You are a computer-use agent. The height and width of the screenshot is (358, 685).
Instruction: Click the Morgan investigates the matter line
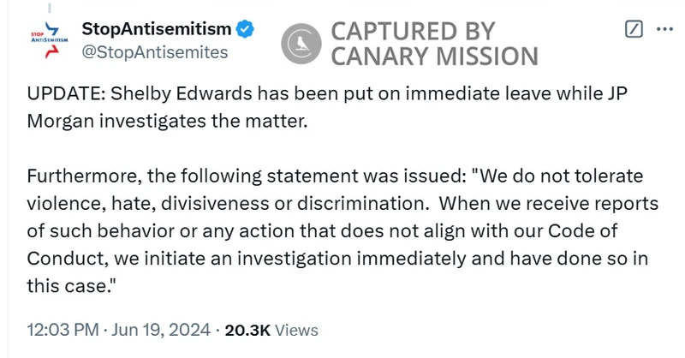167,122
